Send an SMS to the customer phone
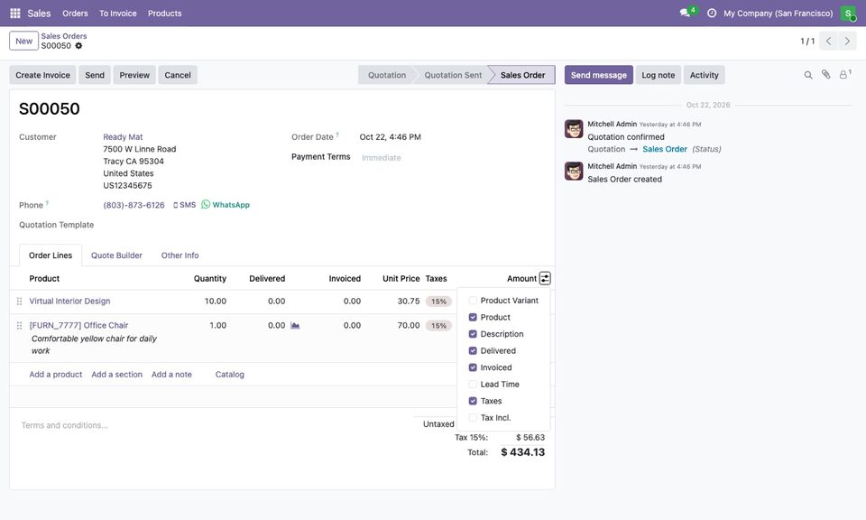The image size is (866, 520). coord(184,205)
